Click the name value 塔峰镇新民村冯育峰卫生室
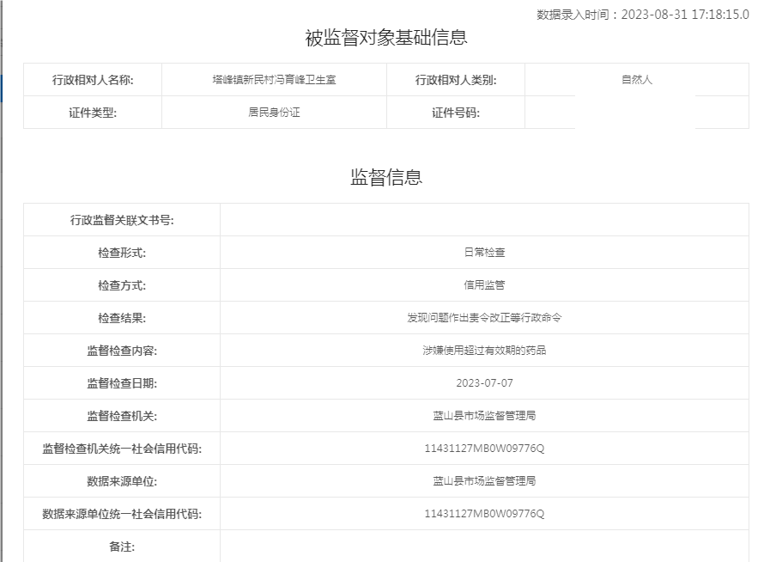The height and width of the screenshot is (562, 770). 274,80
